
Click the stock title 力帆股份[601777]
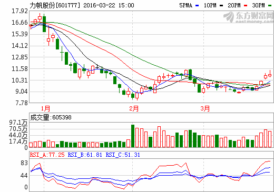pos(55,5)
